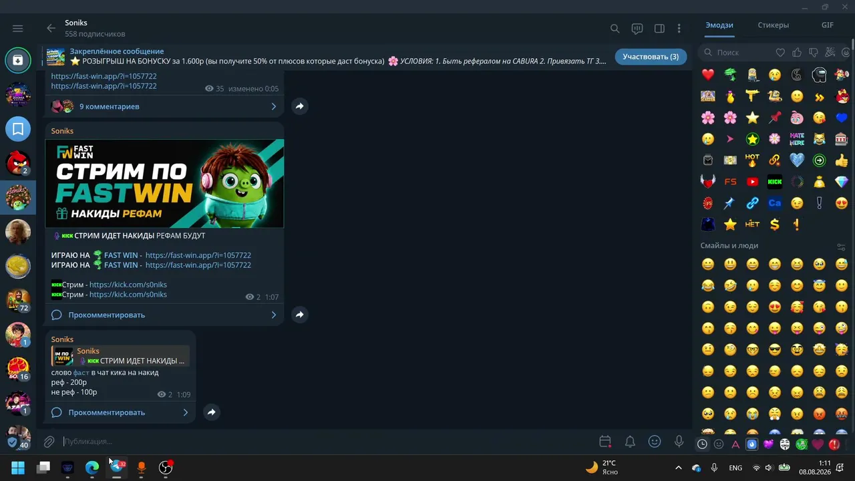Select the Anonymous mask emoji pack
The width and height of the screenshot is (855, 481).
785,444
